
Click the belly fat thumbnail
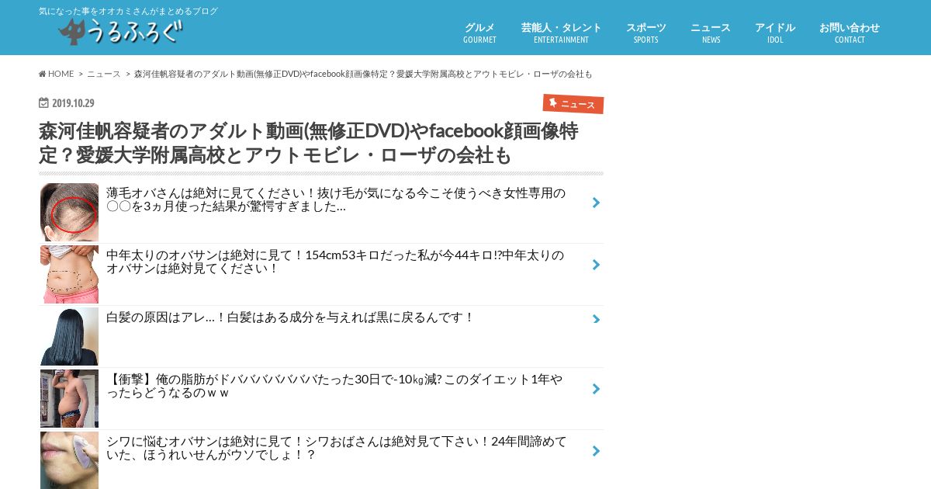69,274
